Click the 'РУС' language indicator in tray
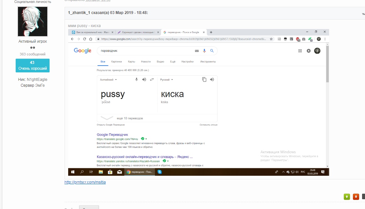 tap(303, 172)
